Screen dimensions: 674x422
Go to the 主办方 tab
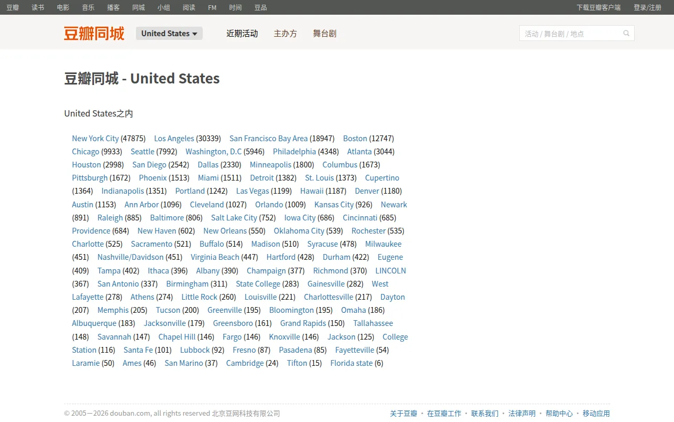(285, 33)
